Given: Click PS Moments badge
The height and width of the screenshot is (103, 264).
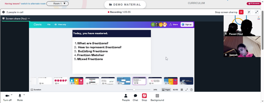Looking at the screenshot, I should pos(254,3).
